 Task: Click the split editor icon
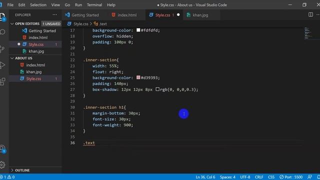point(310,14)
